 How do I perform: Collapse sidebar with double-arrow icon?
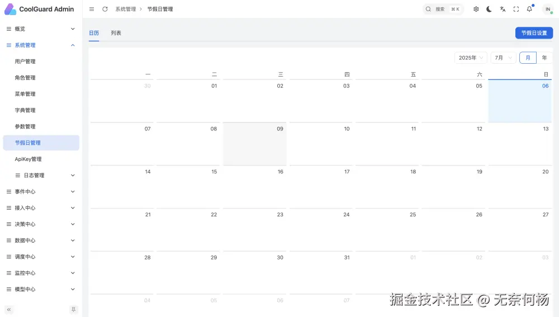click(9, 310)
